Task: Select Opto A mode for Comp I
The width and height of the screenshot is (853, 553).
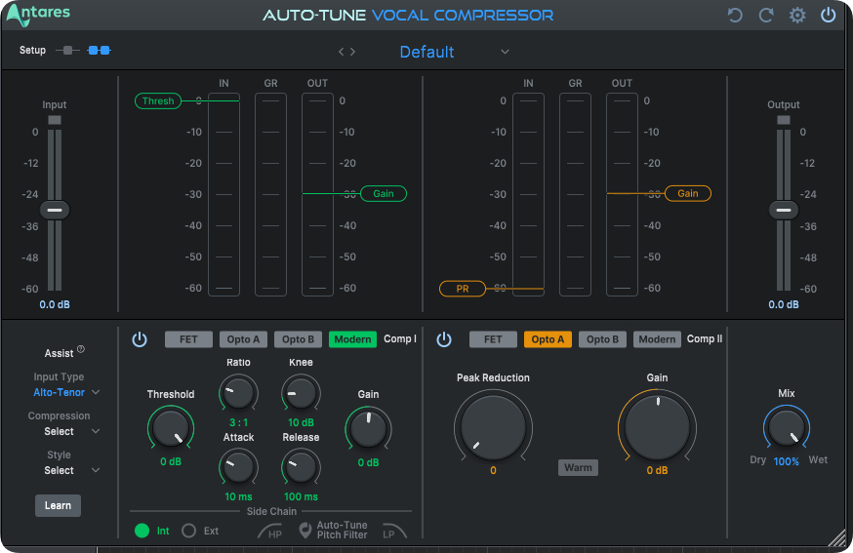Action: click(x=243, y=339)
